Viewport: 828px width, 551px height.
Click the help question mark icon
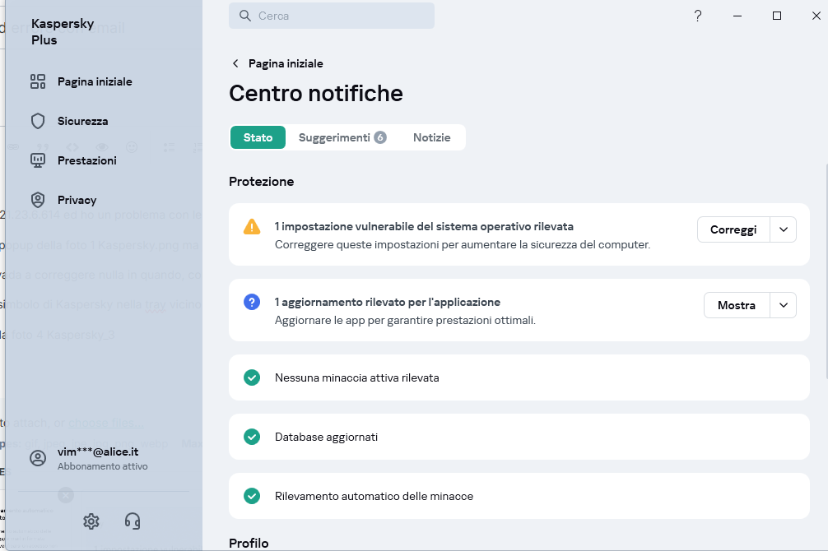coord(698,16)
